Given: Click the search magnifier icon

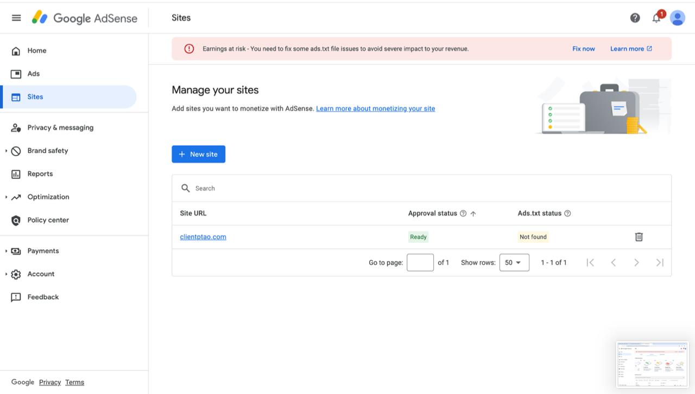Looking at the screenshot, I should tap(185, 188).
